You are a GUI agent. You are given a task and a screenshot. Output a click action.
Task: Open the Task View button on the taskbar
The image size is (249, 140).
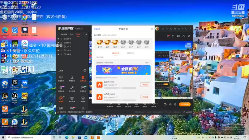click(60, 137)
